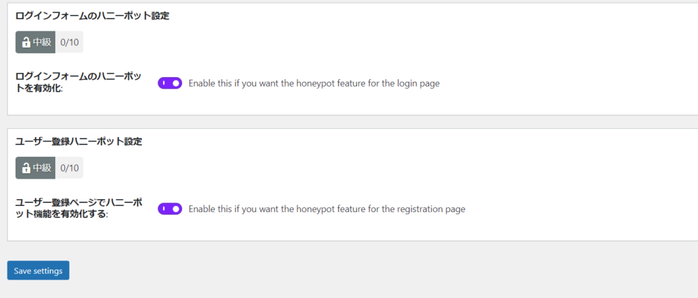
Task: Click the ユーザー登録ハニーポット設定 heading
Action: click(78, 142)
